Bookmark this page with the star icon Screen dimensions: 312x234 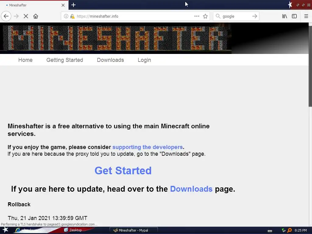tap(205, 16)
